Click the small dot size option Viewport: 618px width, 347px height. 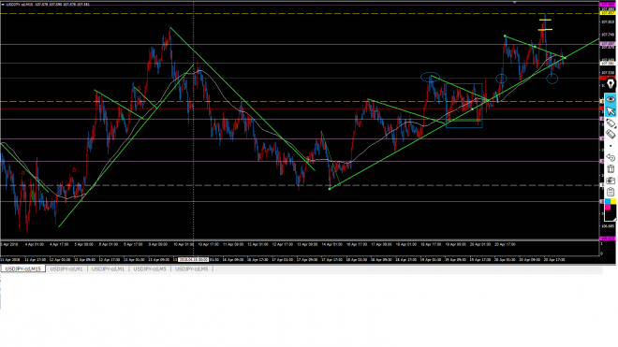pos(611,146)
